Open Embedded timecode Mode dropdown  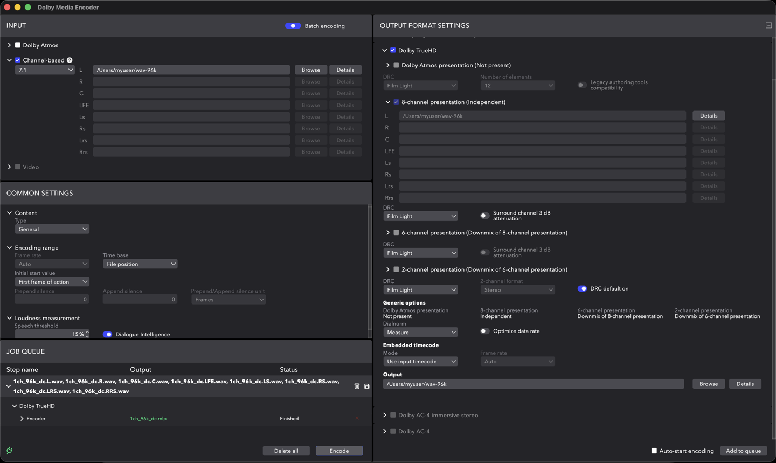click(420, 362)
